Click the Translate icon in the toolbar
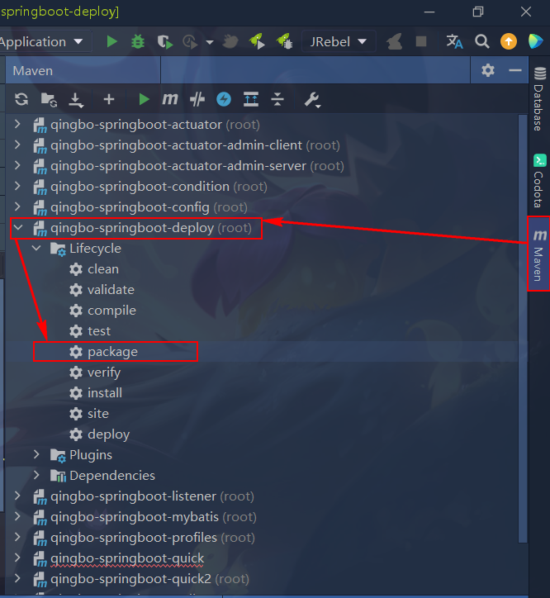550x598 pixels. tap(454, 41)
